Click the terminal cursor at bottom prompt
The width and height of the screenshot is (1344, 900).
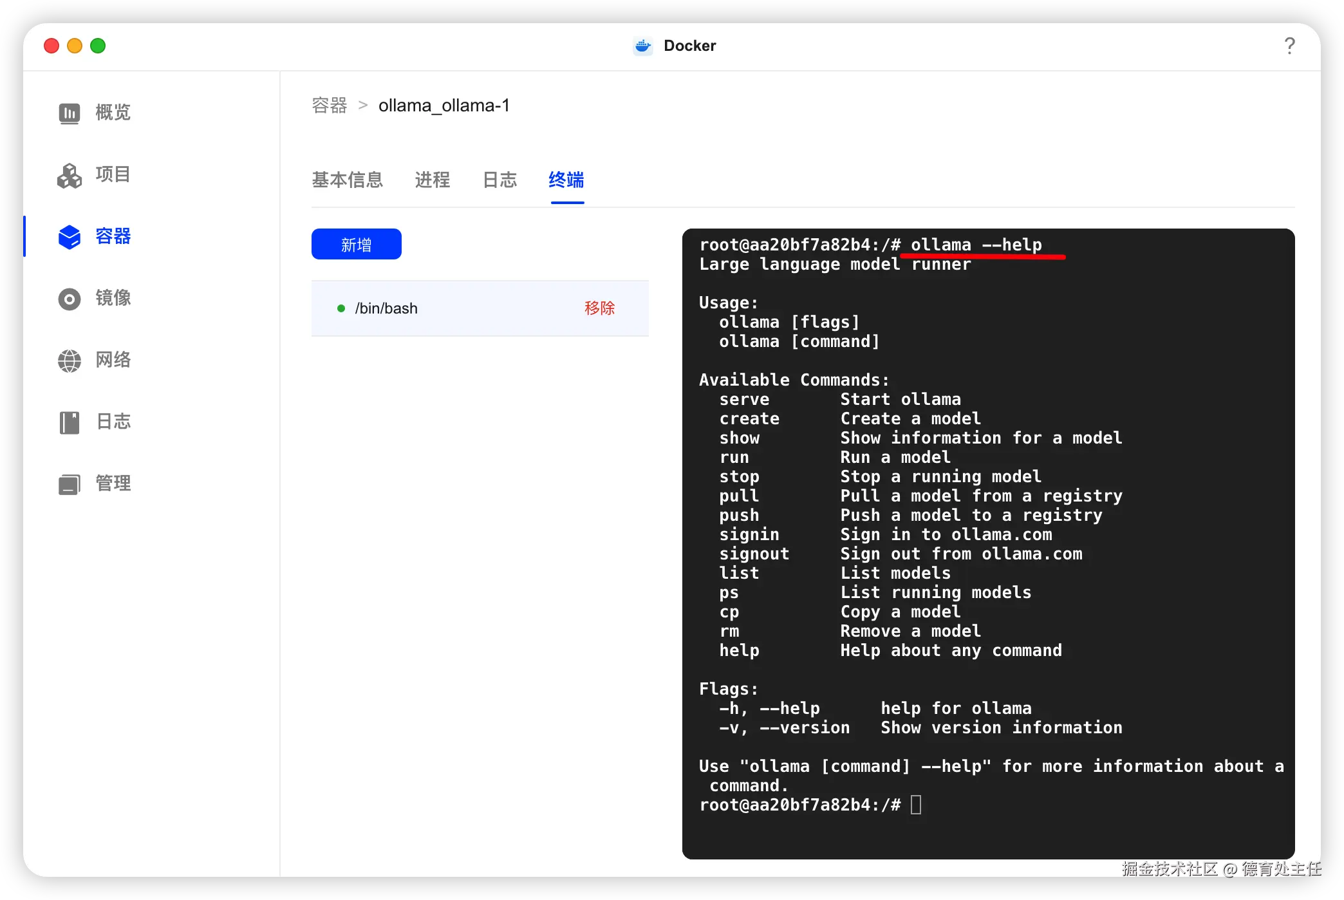tap(916, 805)
